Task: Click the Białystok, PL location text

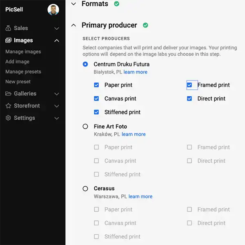Action: (108, 72)
